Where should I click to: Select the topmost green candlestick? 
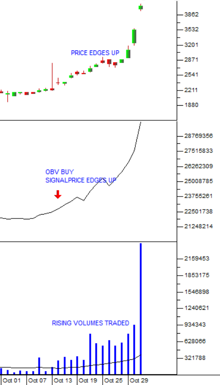[x=141, y=7]
